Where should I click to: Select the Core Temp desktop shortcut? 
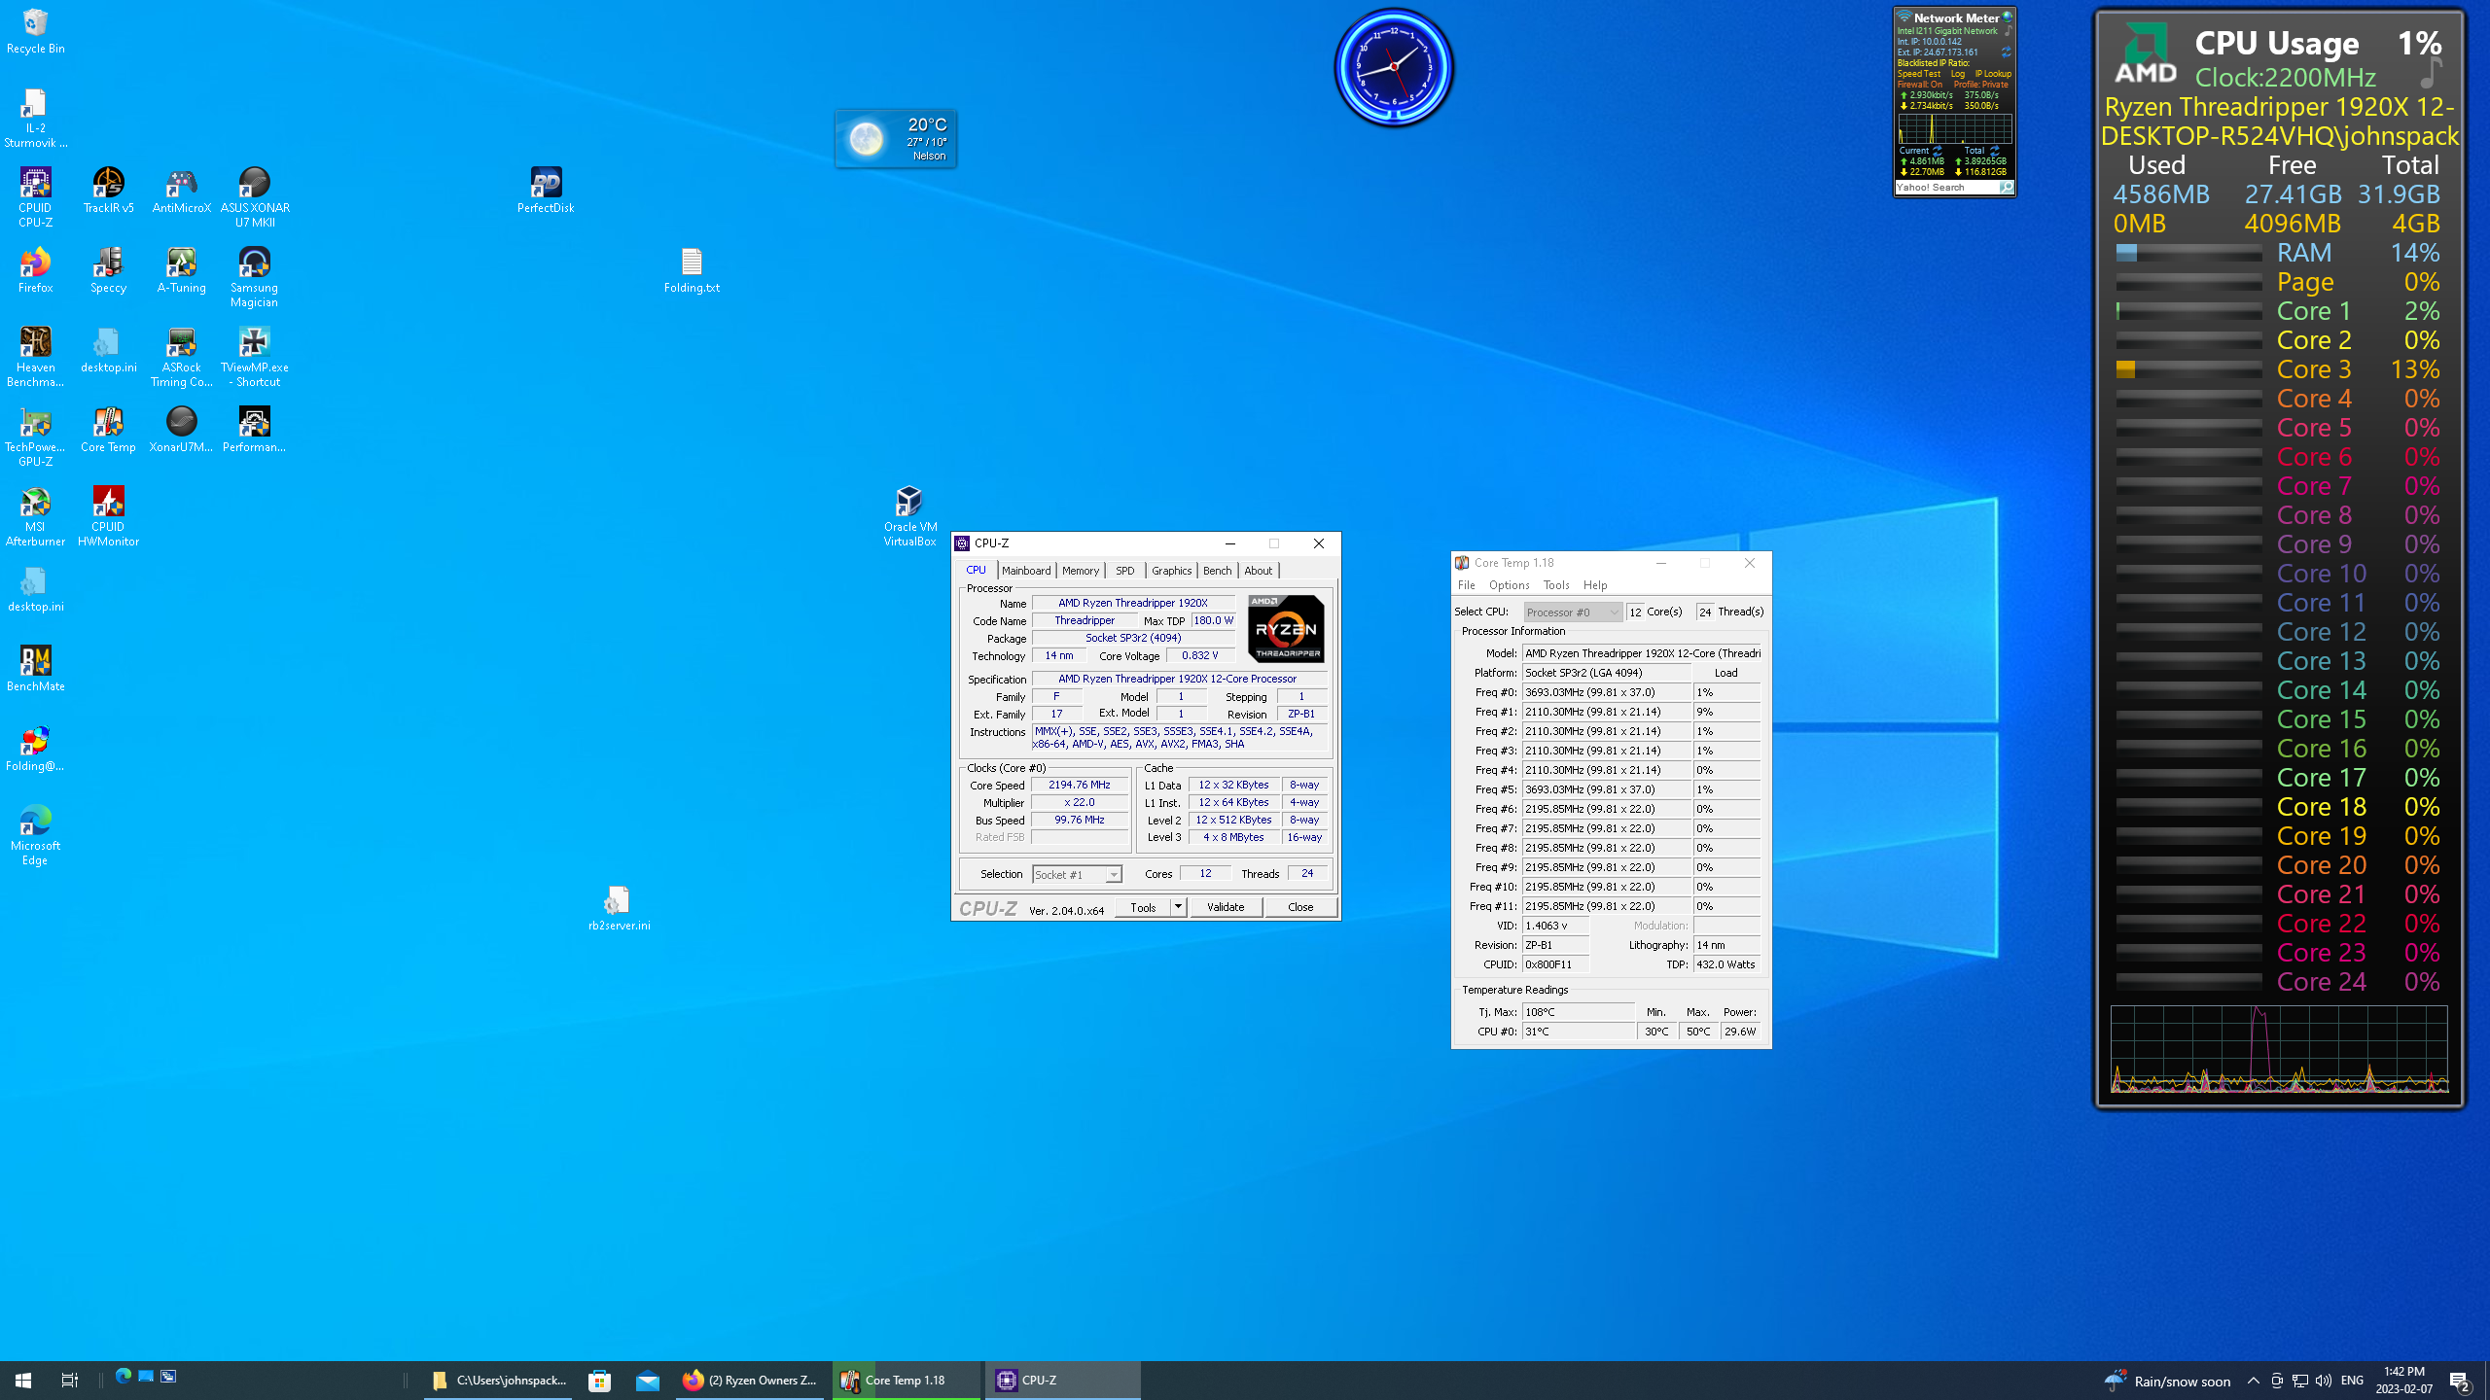pos(108,430)
